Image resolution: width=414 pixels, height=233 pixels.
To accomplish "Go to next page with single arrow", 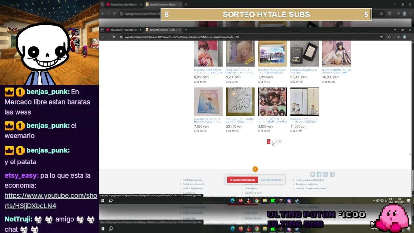I will (x=276, y=142).
